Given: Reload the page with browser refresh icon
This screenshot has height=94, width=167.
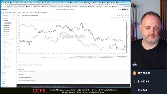Looking at the screenshot, I should pyautogui.click(x=5, y=5).
